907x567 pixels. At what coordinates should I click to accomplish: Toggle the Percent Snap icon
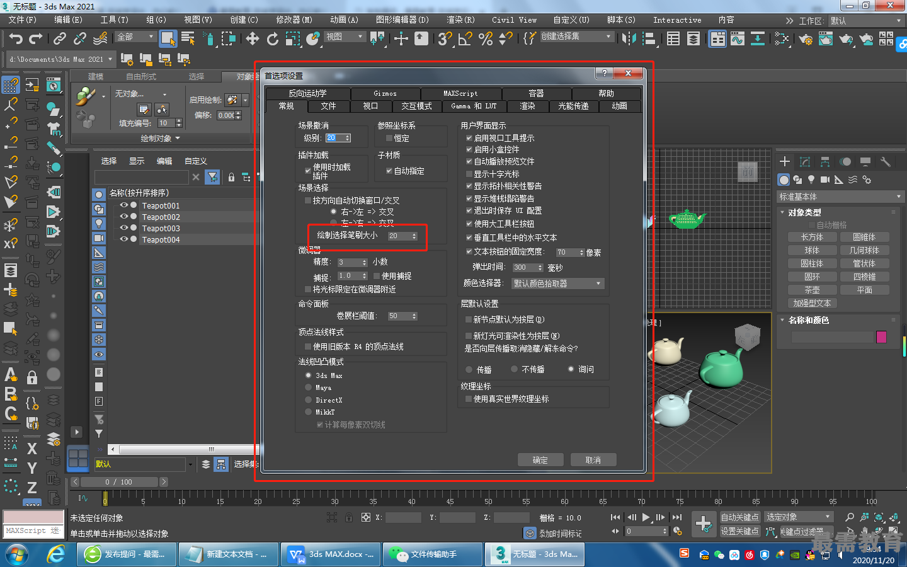coord(486,39)
